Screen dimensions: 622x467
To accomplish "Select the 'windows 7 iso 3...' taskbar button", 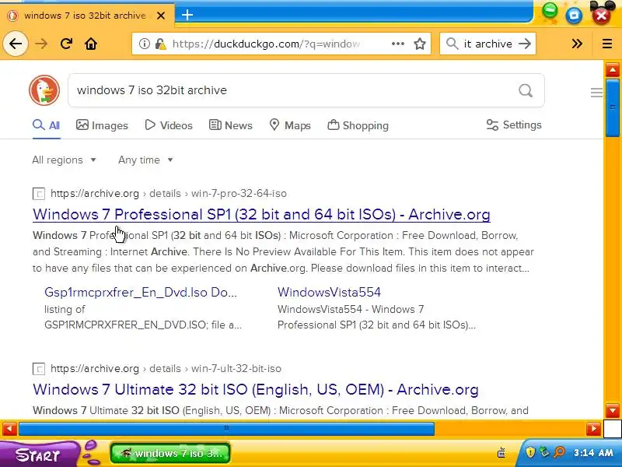I will tap(170, 453).
